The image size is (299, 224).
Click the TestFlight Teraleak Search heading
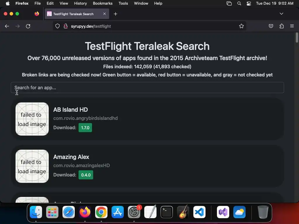tap(147, 46)
